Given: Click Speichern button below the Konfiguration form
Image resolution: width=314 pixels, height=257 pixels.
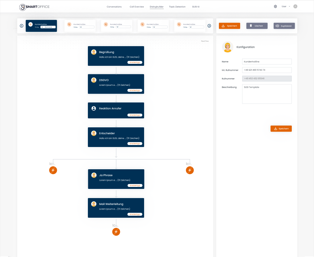Looking at the screenshot, I should tap(281, 129).
